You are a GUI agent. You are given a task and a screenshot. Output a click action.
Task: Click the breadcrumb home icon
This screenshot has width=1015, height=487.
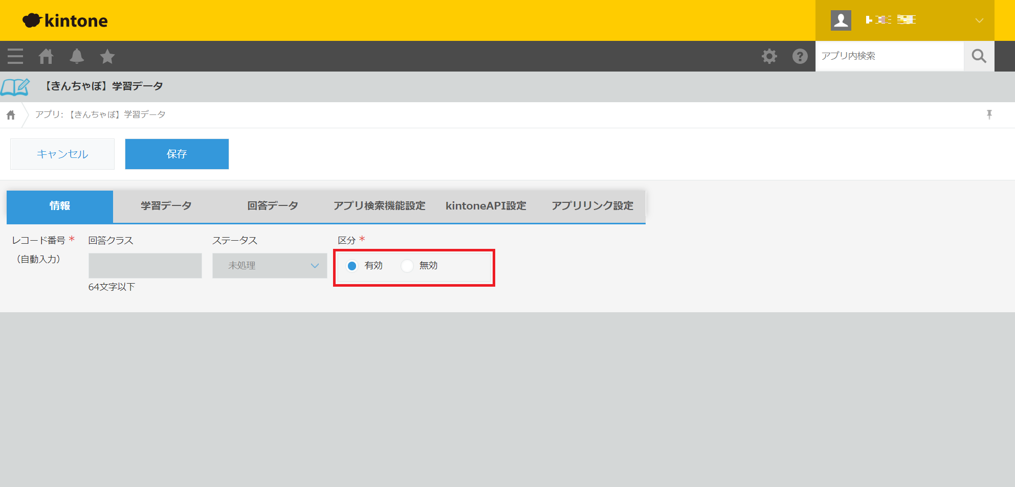point(11,115)
